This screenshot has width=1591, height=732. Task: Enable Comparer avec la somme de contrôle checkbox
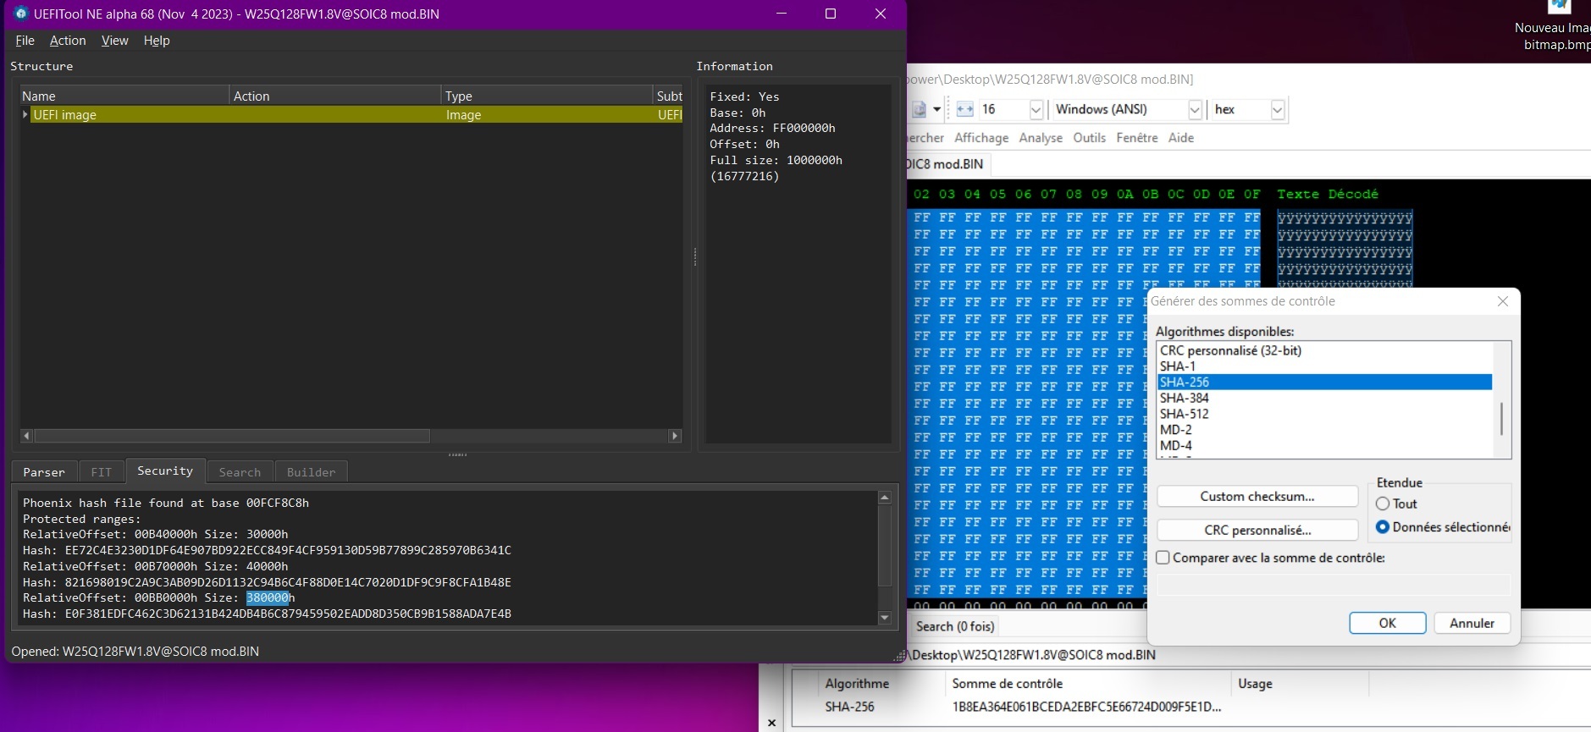[1163, 558]
